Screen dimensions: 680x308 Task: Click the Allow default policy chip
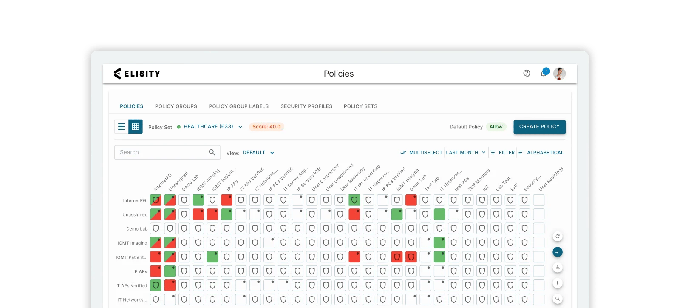coord(496,127)
